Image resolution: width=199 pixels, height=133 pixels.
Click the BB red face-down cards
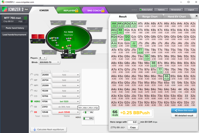pos(38,36)
